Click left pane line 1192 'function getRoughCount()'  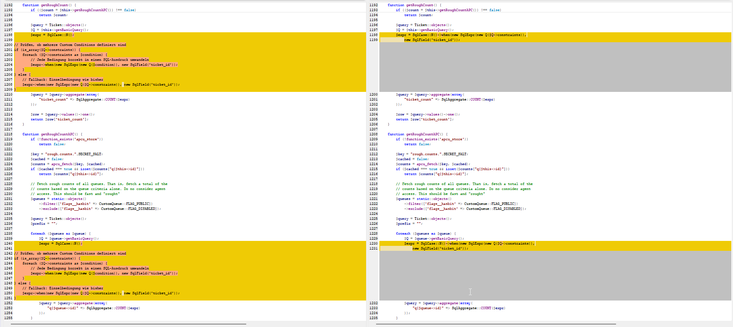pos(49,5)
